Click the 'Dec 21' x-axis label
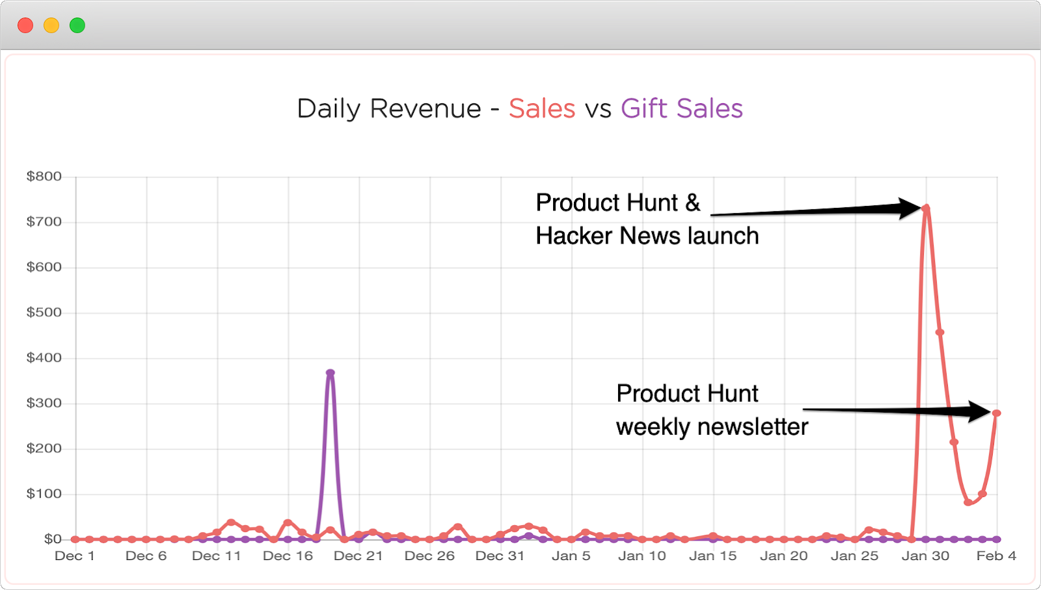The height and width of the screenshot is (590, 1041). [x=358, y=556]
